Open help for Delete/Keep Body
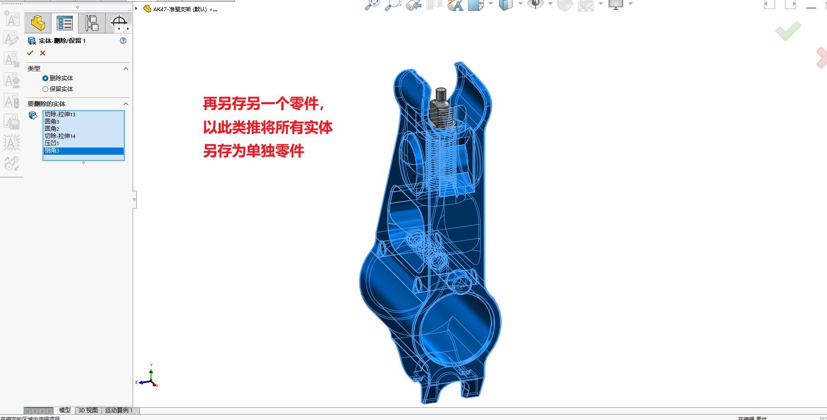 tap(123, 41)
